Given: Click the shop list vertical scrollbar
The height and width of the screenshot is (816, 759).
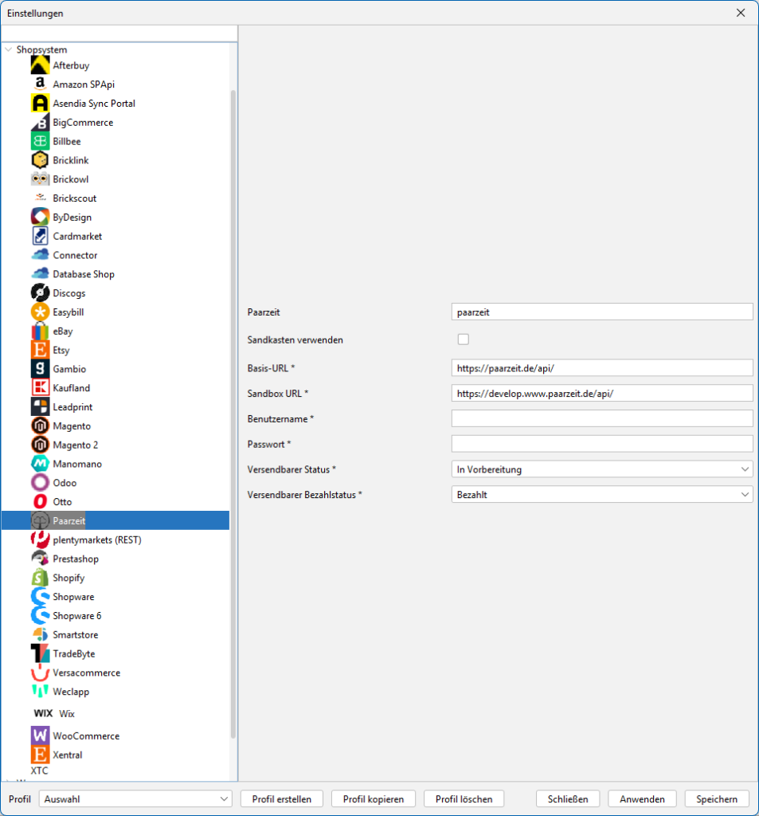Looking at the screenshot, I should click(x=233, y=398).
